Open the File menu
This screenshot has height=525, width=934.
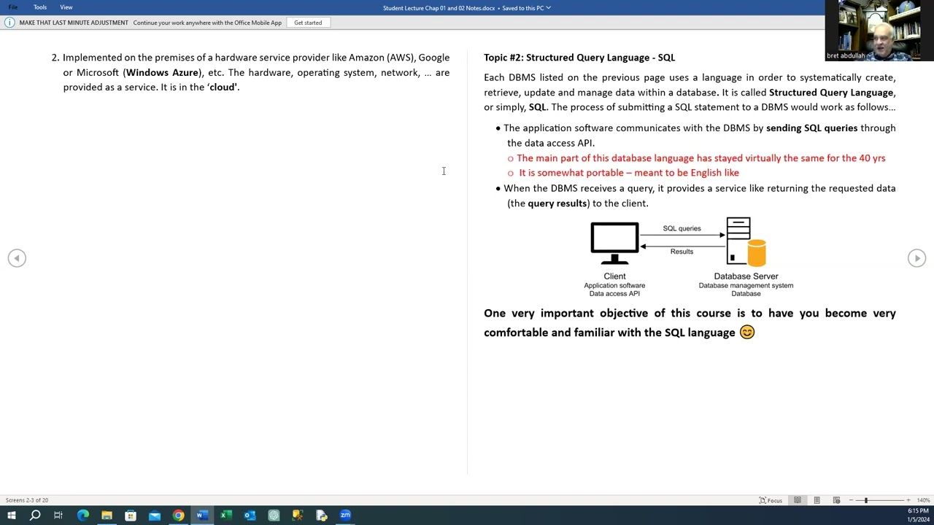pos(13,7)
